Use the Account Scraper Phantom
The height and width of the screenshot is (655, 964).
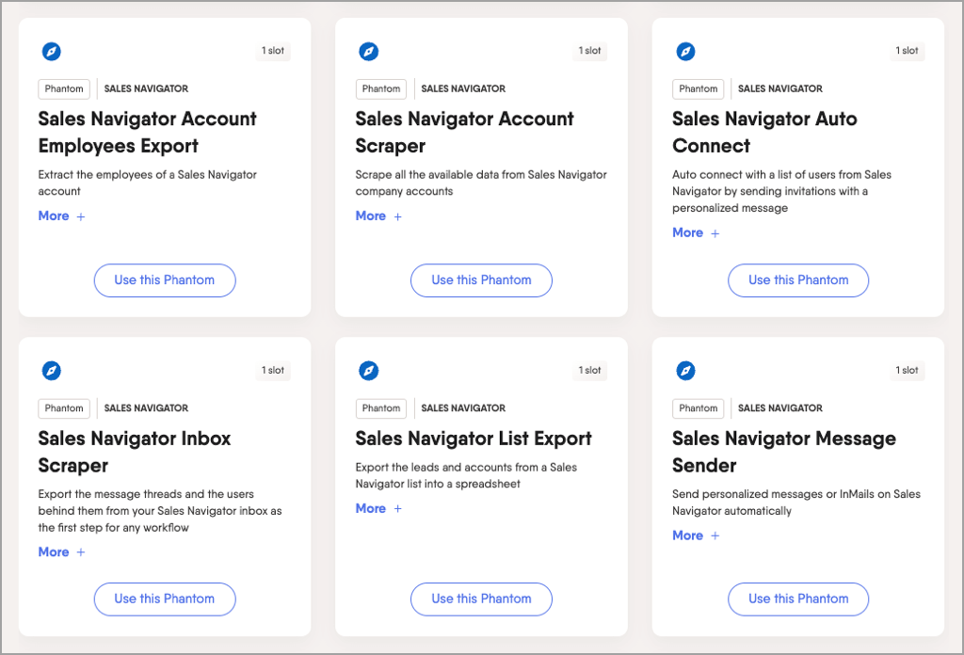(x=481, y=280)
